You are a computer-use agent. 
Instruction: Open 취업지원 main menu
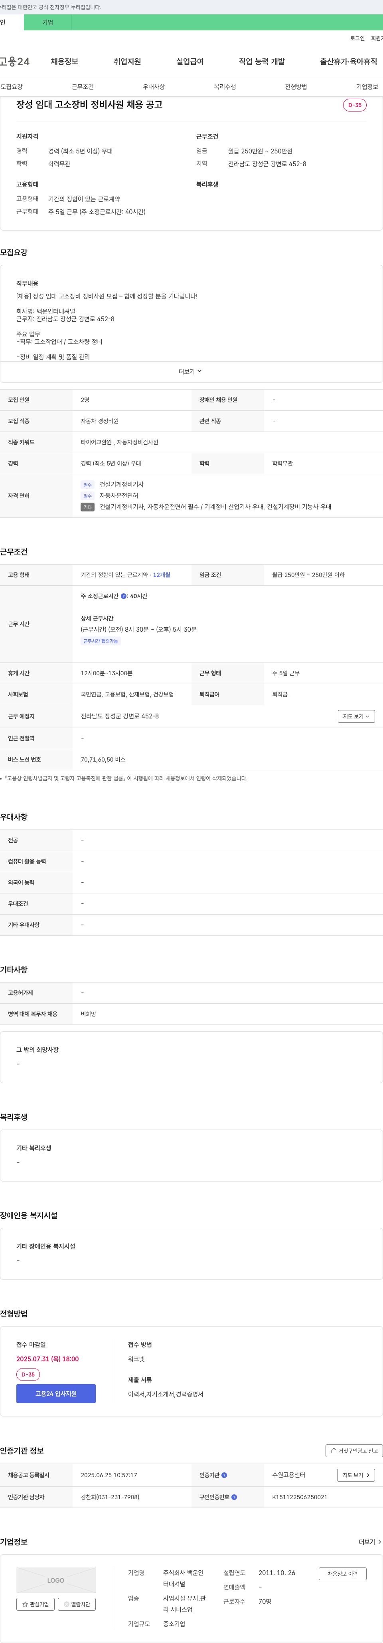(127, 61)
